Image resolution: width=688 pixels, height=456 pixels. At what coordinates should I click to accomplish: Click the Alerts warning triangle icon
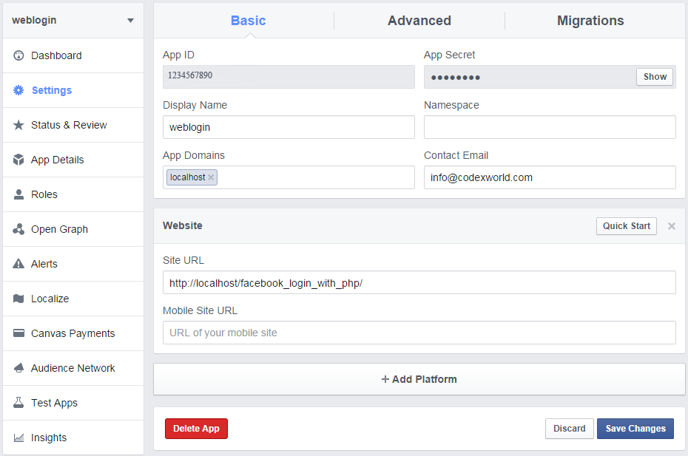click(18, 264)
